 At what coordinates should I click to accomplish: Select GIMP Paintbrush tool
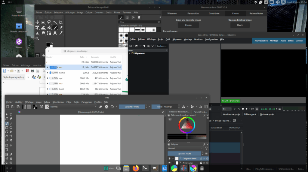coord(55,28)
